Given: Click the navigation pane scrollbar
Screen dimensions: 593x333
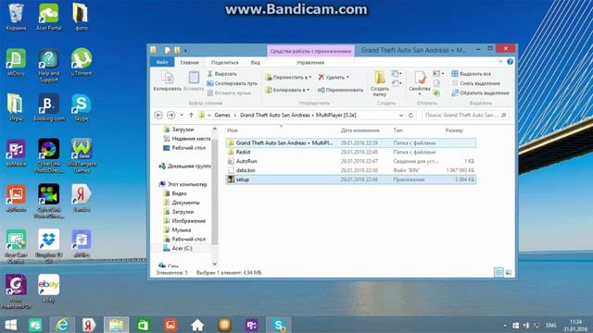Looking at the screenshot, I should pyautogui.click(x=215, y=192).
